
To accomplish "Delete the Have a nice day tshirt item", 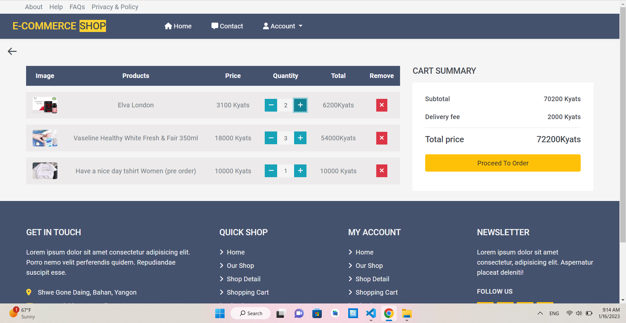I will pos(381,171).
